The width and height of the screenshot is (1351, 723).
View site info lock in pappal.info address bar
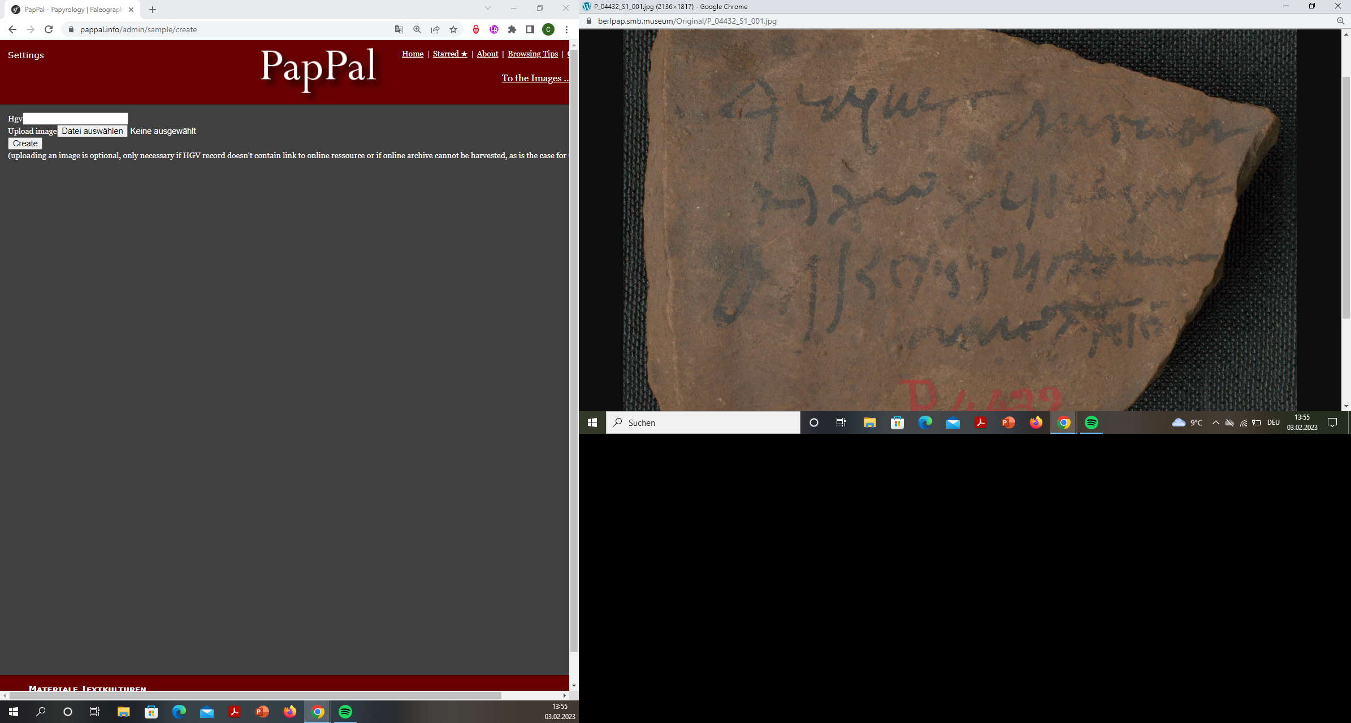tap(71, 29)
